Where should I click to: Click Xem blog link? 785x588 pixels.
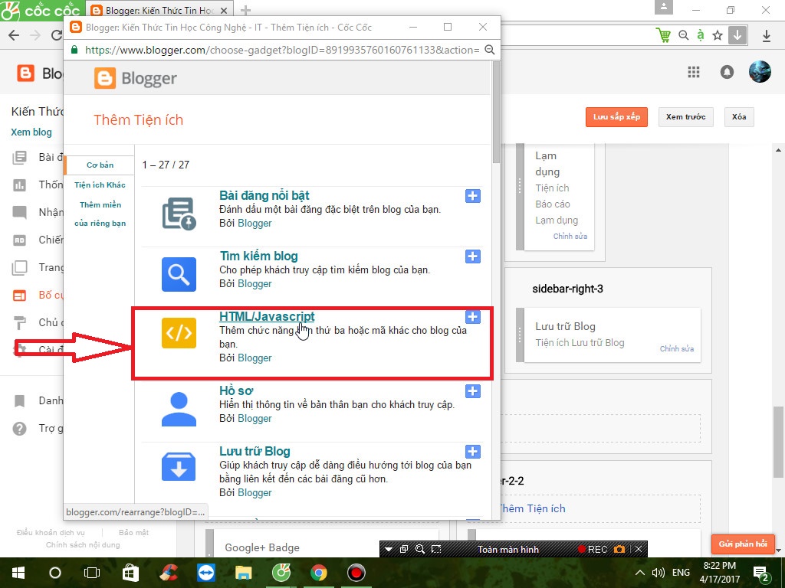pyautogui.click(x=31, y=132)
